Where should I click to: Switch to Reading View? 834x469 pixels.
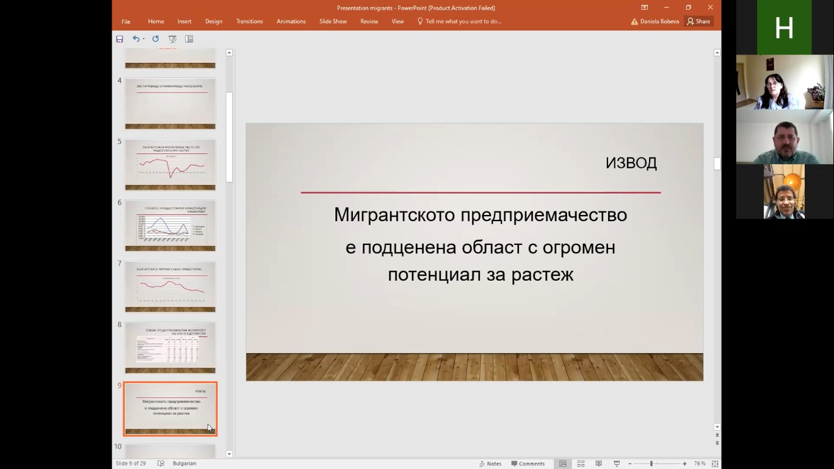point(598,464)
